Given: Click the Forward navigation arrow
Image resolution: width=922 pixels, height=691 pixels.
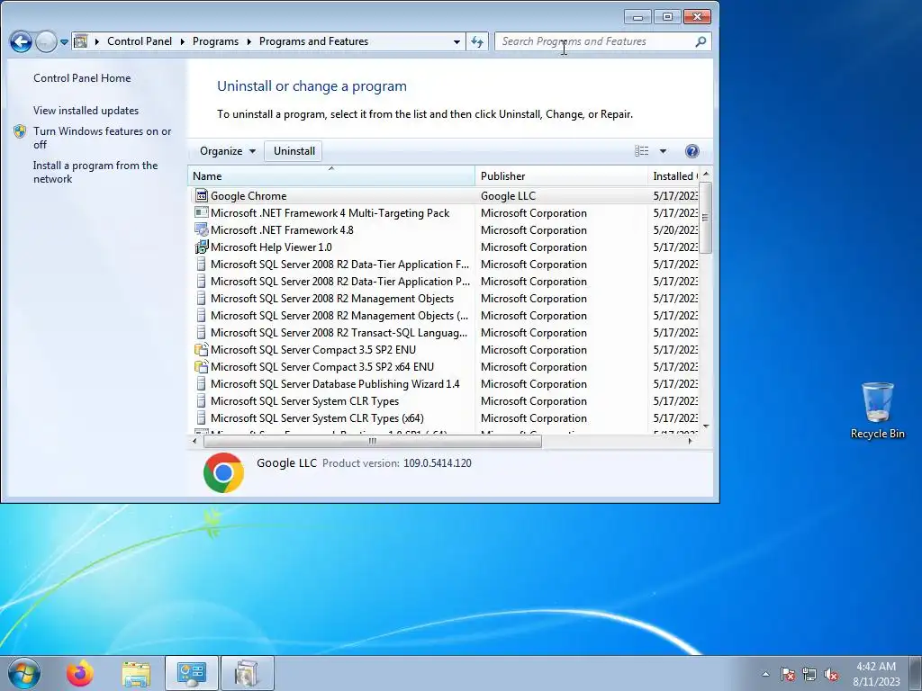Looking at the screenshot, I should tap(46, 41).
